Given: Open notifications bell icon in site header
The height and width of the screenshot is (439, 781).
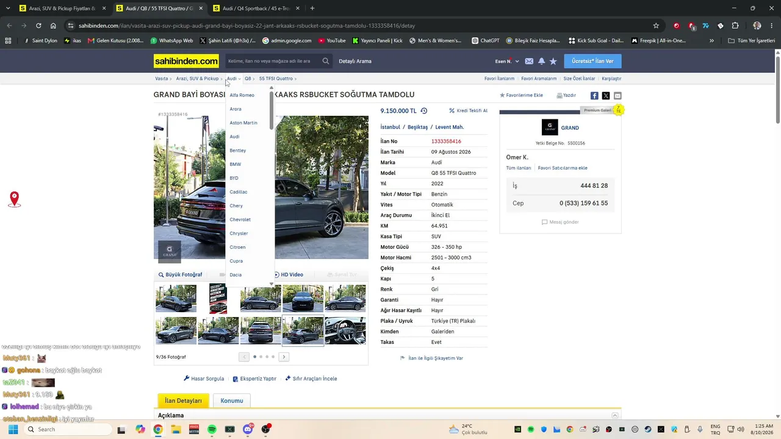Looking at the screenshot, I should [541, 61].
